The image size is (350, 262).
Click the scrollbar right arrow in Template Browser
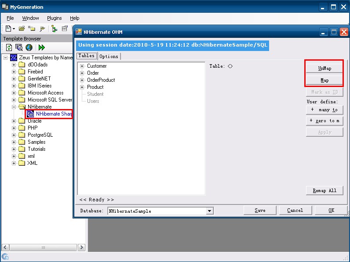click(x=81, y=247)
